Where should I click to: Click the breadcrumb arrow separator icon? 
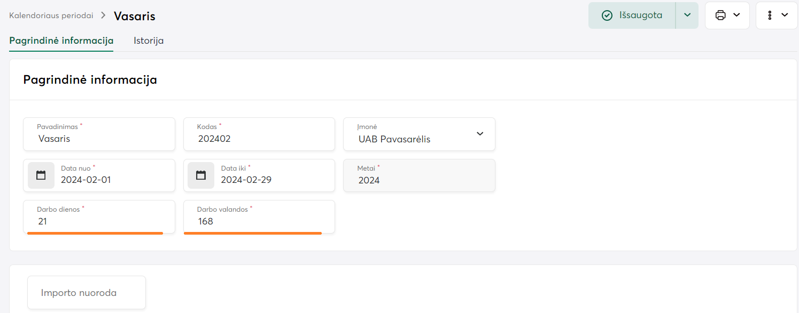click(x=104, y=15)
